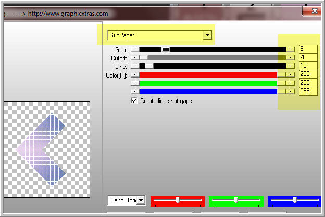Open the Blend Options dropdown
Viewport: 325px width, 217px height.
(x=127, y=200)
